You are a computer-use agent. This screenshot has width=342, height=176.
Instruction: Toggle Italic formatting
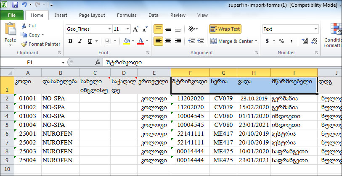coord(80,41)
